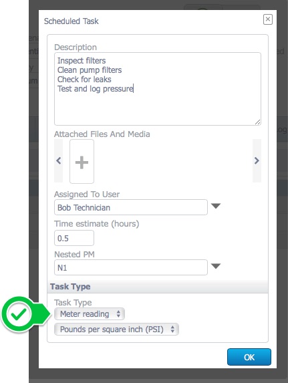288x383 pixels.
Task: Open the Meter reading task type selector
Action: 90,314
